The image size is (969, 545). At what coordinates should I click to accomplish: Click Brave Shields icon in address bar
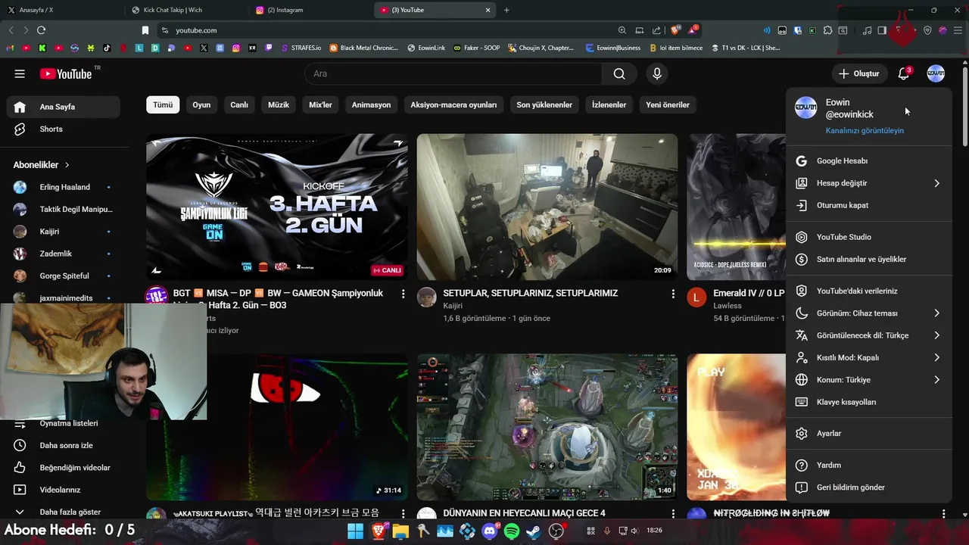[675, 30]
